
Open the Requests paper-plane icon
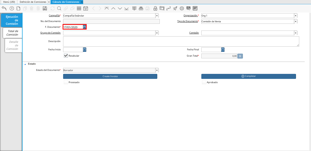tap(175, 8)
